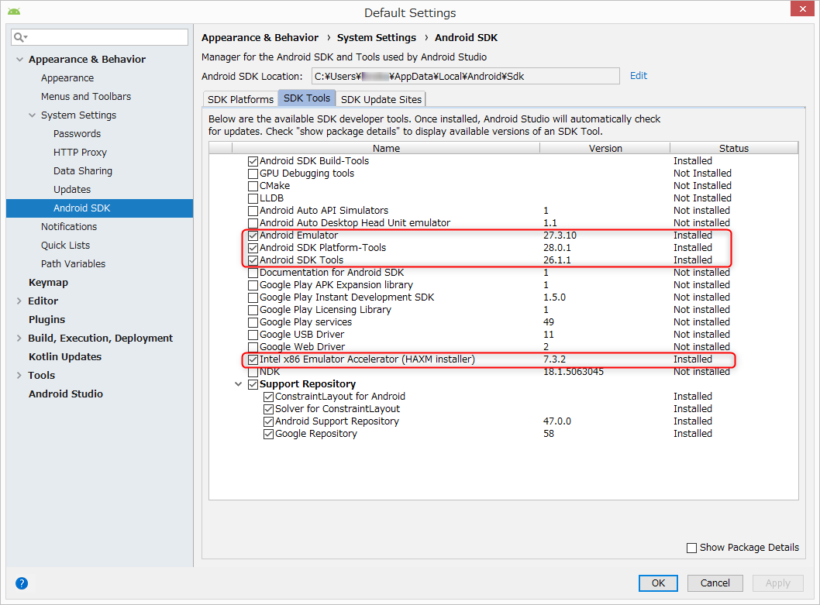Check Google USB Driver checkbox

click(x=253, y=335)
